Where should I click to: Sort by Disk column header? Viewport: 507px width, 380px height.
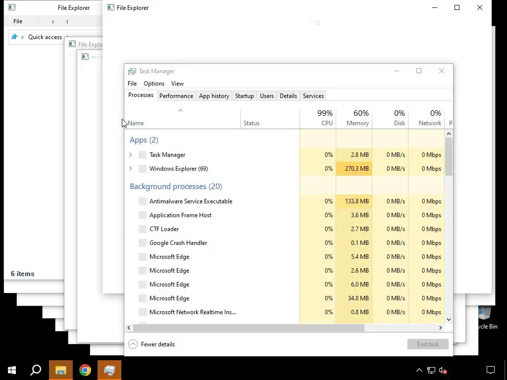click(390, 119)
